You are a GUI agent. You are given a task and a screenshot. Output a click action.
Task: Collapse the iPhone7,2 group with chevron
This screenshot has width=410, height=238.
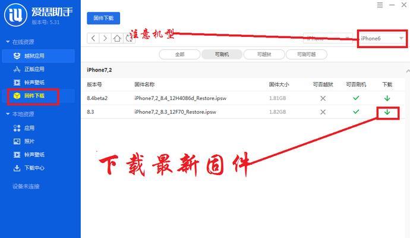click(408, 71)
